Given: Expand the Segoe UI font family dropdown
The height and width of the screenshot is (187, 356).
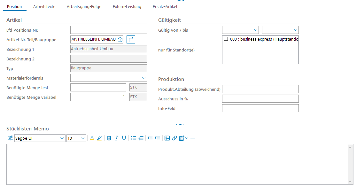Looking at the screenshot, I should click(x=62, y=138).
